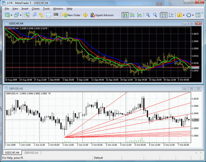206x162 pixels.
Task: Click the New Order button
Action: click(71, 15)
